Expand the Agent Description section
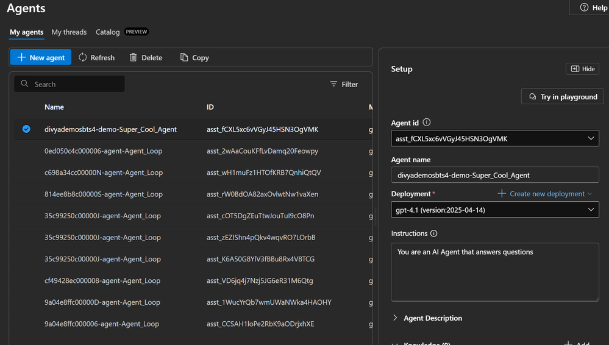609x345 pixels. click(395, 318)
